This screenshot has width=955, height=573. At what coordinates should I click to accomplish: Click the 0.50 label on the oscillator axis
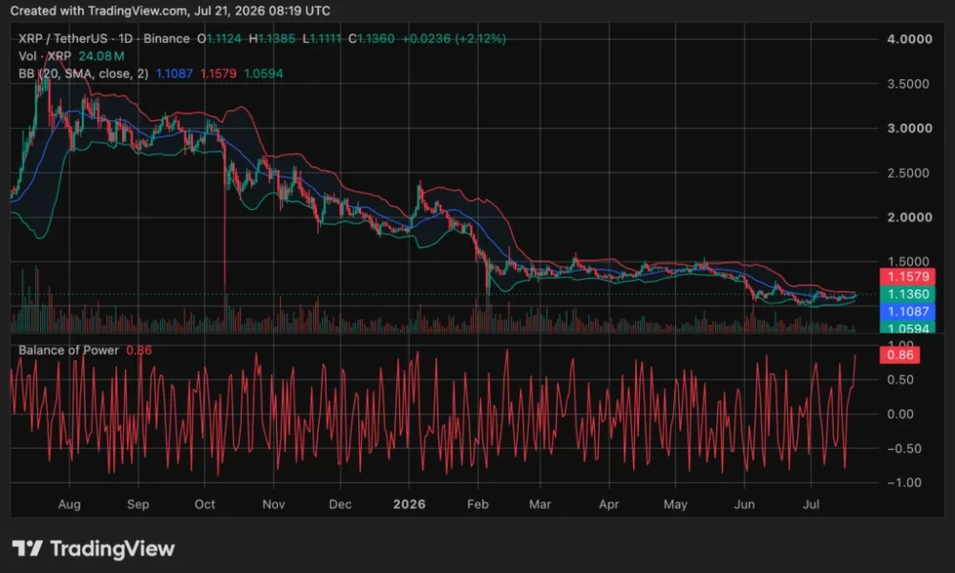[901, 380]
